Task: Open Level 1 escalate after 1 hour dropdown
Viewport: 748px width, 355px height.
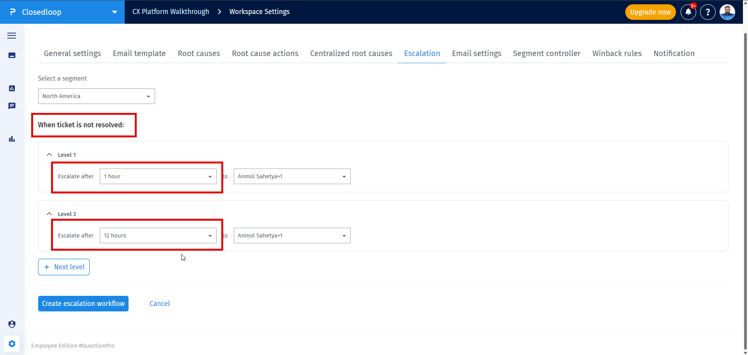Action: pyautogui.click(x=158, y=176)
